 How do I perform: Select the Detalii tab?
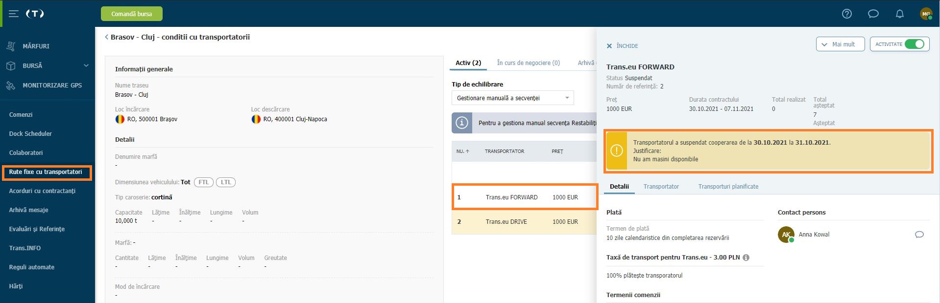[619, 187]
